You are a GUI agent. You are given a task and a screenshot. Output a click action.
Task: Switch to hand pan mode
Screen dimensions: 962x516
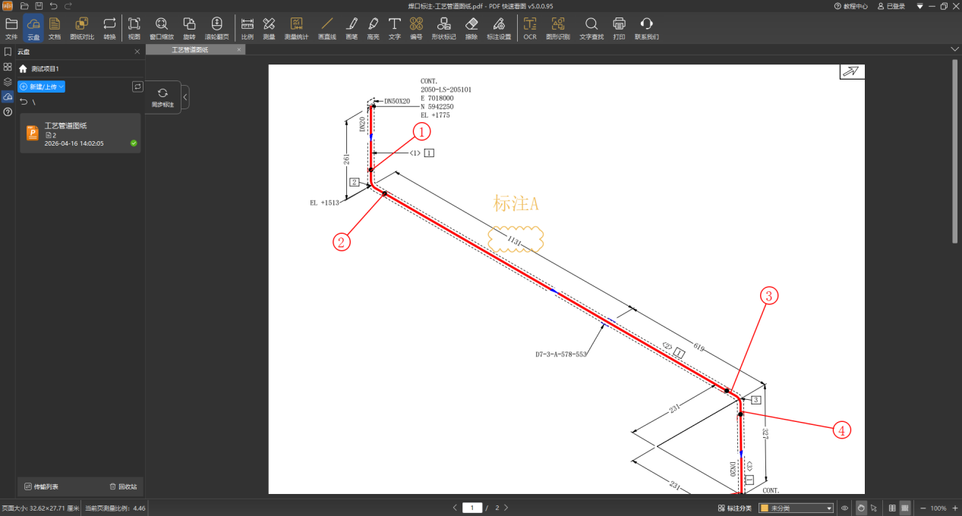(861, 508)
